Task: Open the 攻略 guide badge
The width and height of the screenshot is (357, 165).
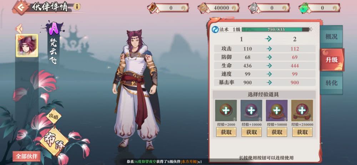Action: tap(54, 116)
